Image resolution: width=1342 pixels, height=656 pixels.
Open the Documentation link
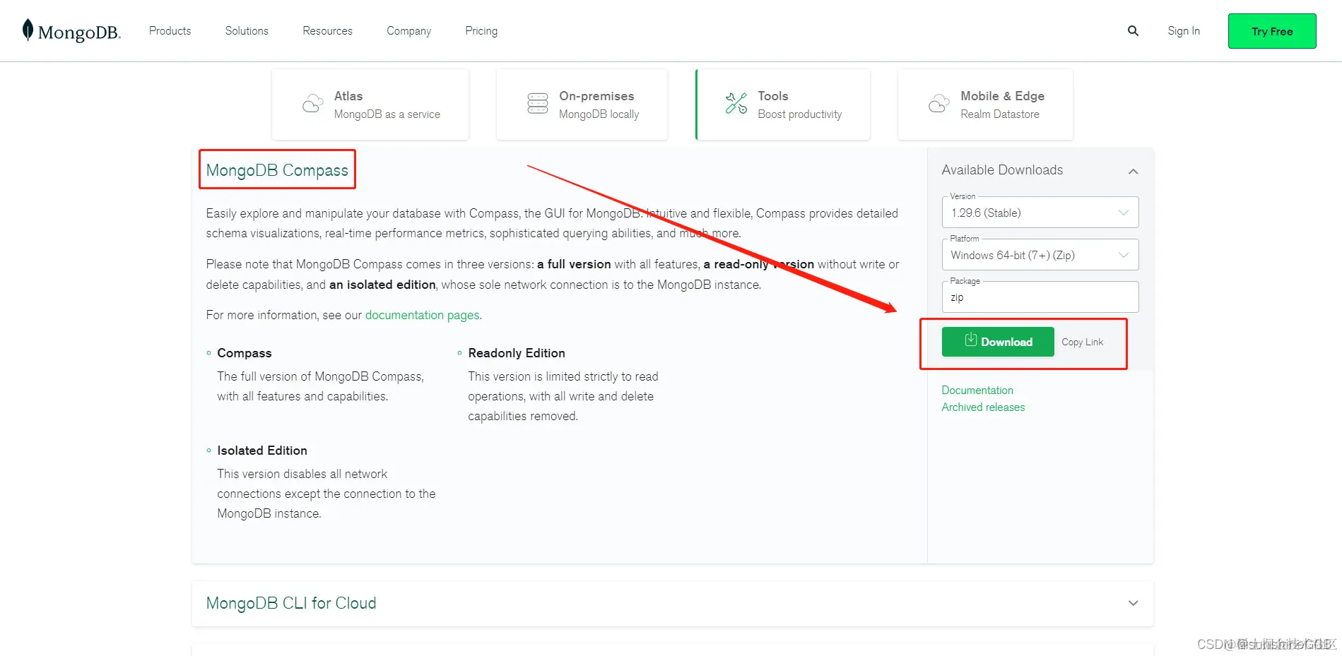(977, 390)
